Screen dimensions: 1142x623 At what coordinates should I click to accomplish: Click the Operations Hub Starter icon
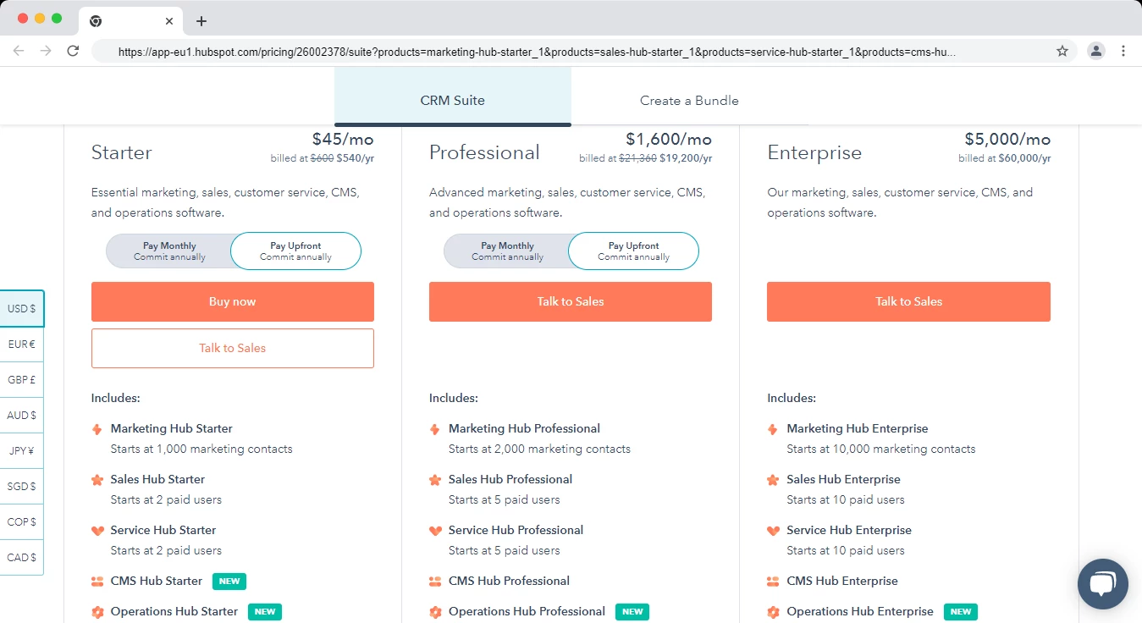(x=97, y=612)
